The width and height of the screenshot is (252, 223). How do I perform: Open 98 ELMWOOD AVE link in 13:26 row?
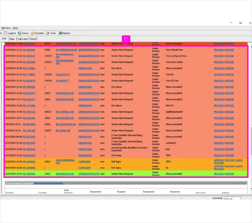(x=65, y=93)
